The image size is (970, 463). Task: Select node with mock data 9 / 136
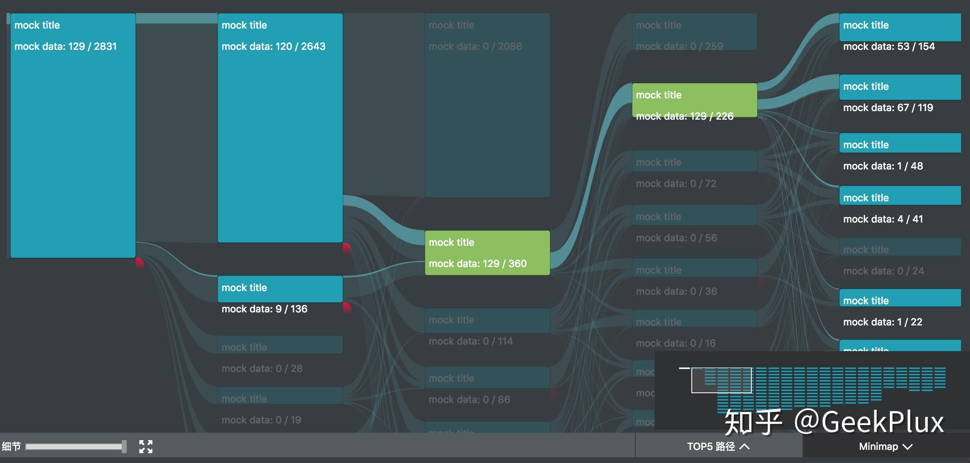coord(280,289)
